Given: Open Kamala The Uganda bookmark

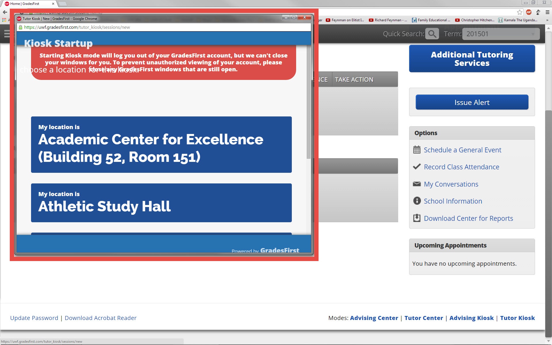Looking at the screenshot, I should click(x=518, y=20).
